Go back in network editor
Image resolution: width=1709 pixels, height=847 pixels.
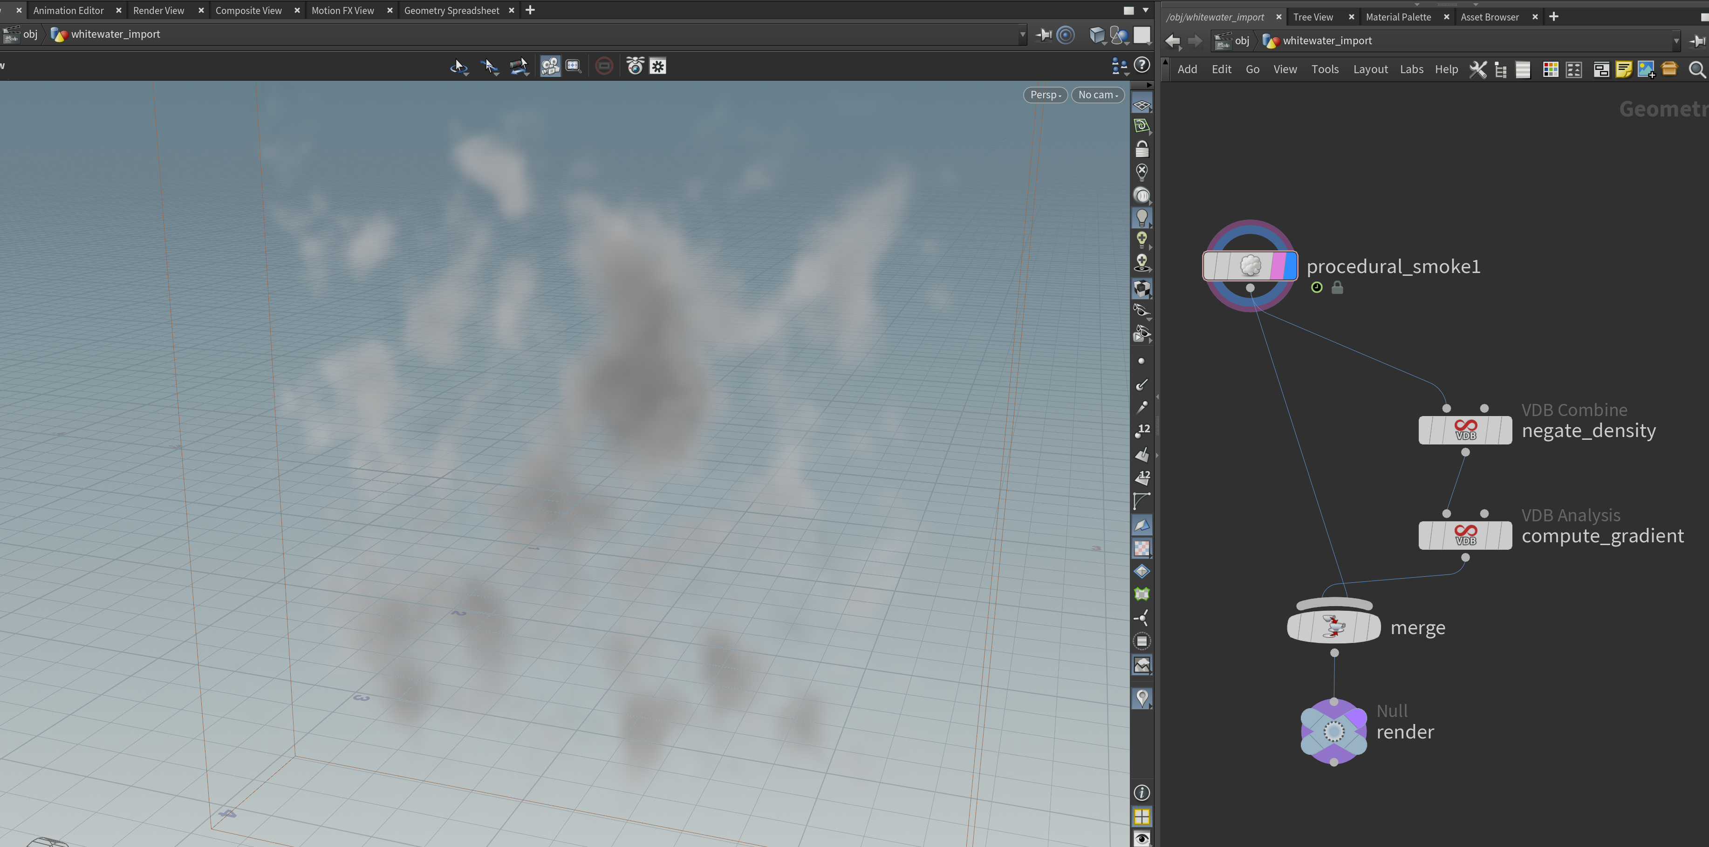point(1172,41)
